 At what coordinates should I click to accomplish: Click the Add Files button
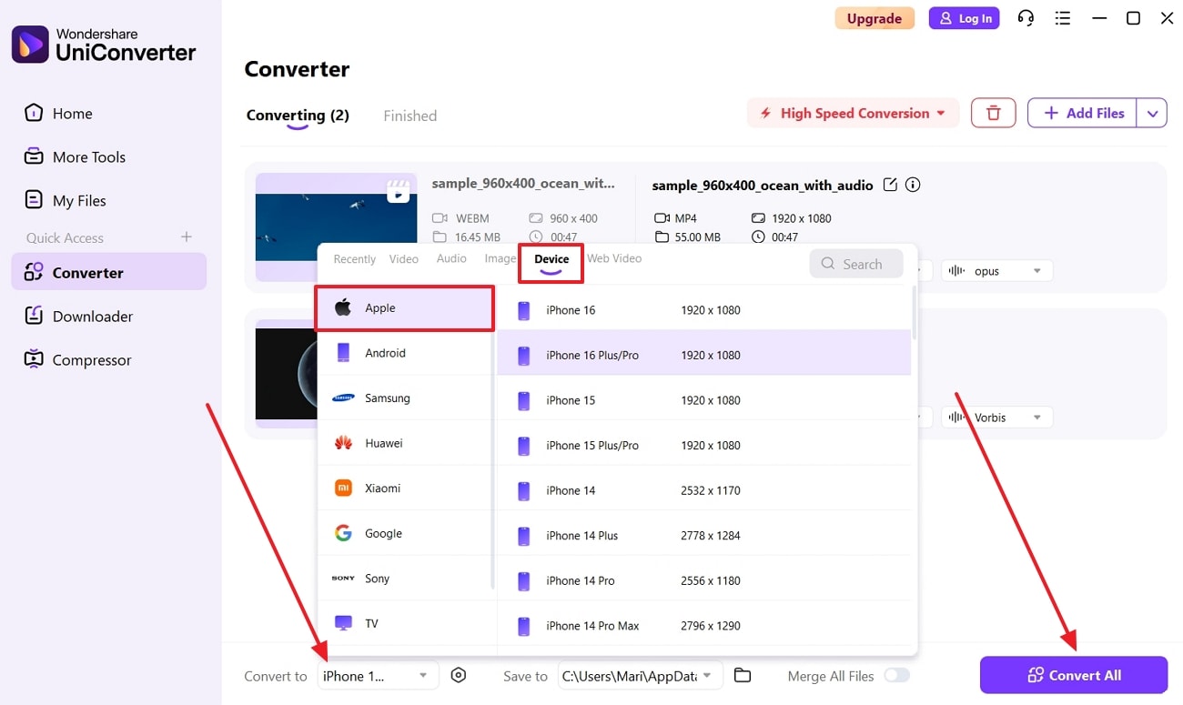tap(1083, 113)
